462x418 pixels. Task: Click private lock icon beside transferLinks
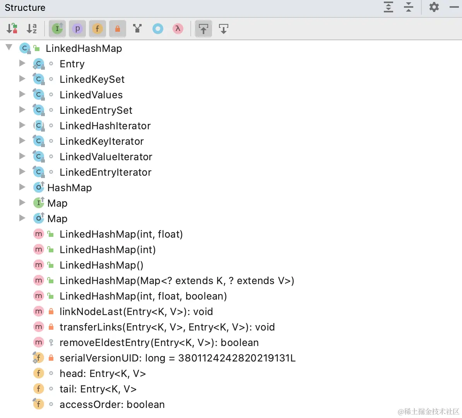click(51, 327)
